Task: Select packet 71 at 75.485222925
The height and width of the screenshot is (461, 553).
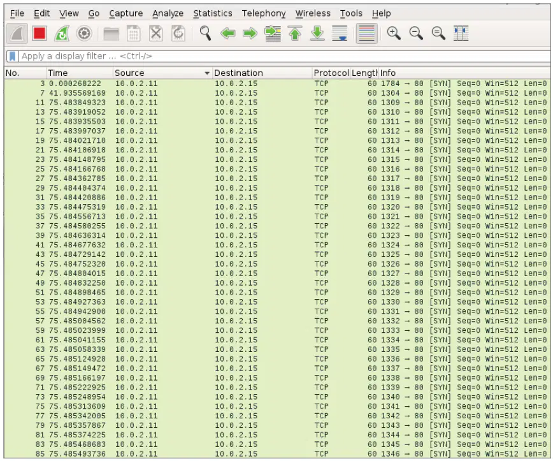Action: coord(277,388)
